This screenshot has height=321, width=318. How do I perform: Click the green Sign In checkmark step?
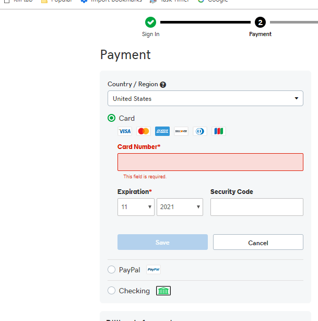pos(151,22)
